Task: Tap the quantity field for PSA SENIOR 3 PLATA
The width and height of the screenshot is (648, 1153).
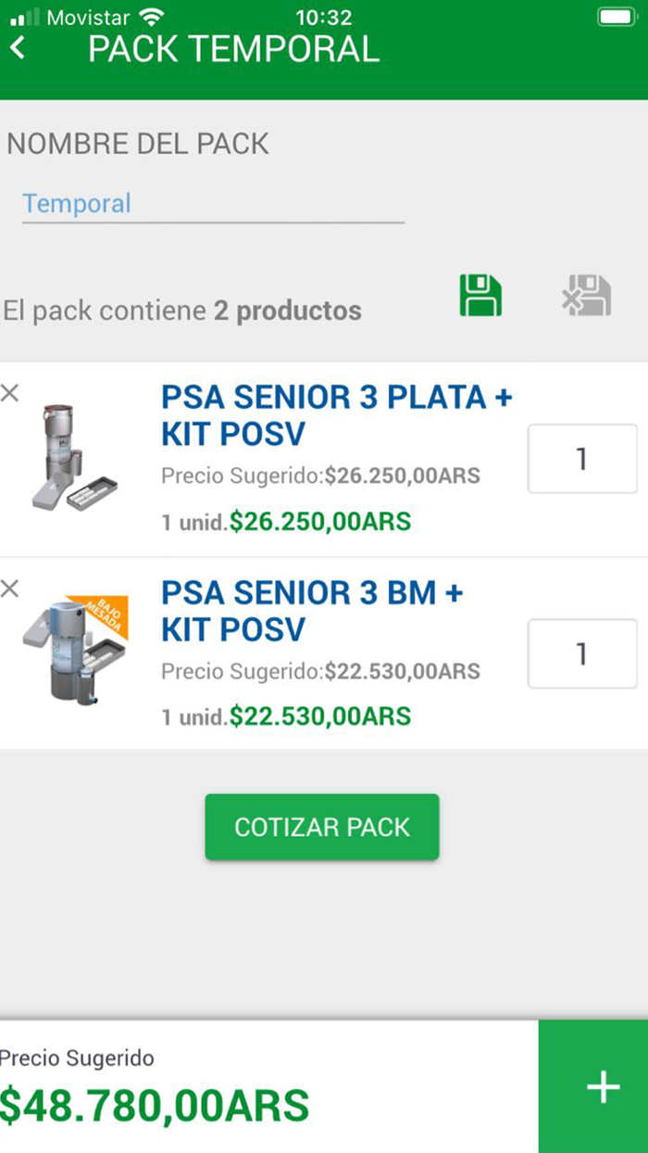Action: [x=581, y=459]
